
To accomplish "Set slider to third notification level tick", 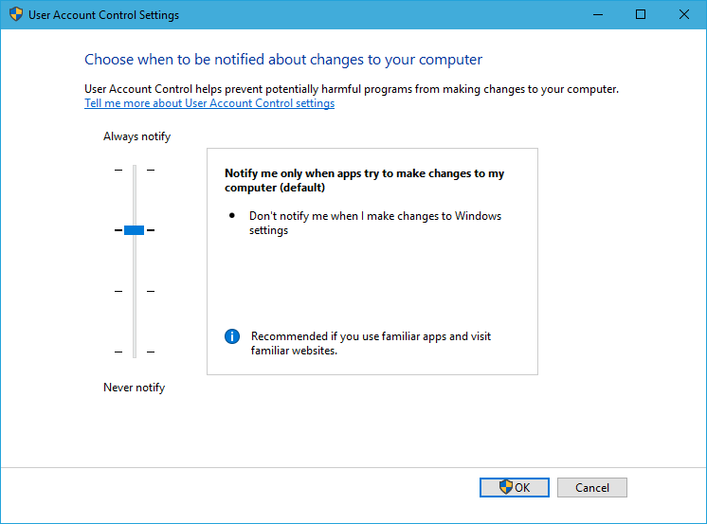I will [135, 291].
